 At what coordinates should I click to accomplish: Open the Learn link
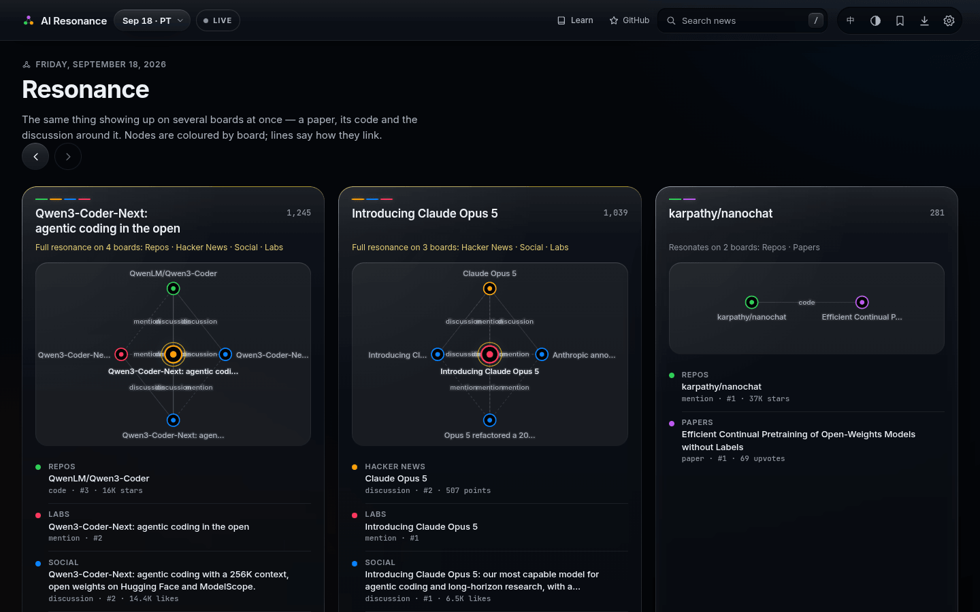(575, 20)
